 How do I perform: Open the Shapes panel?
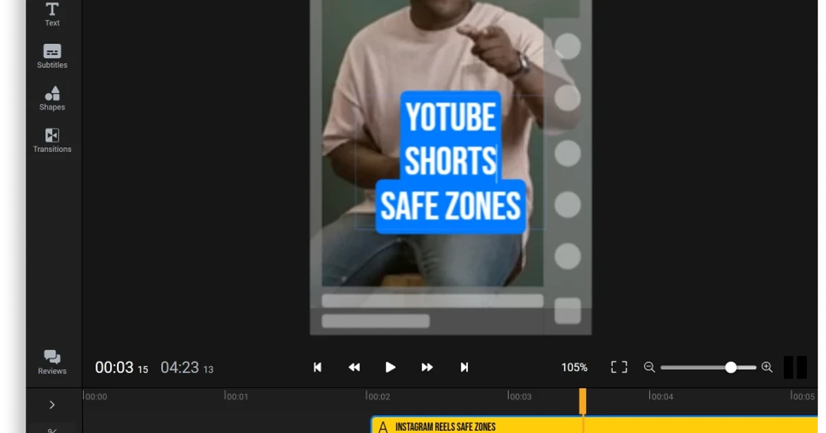52,98
